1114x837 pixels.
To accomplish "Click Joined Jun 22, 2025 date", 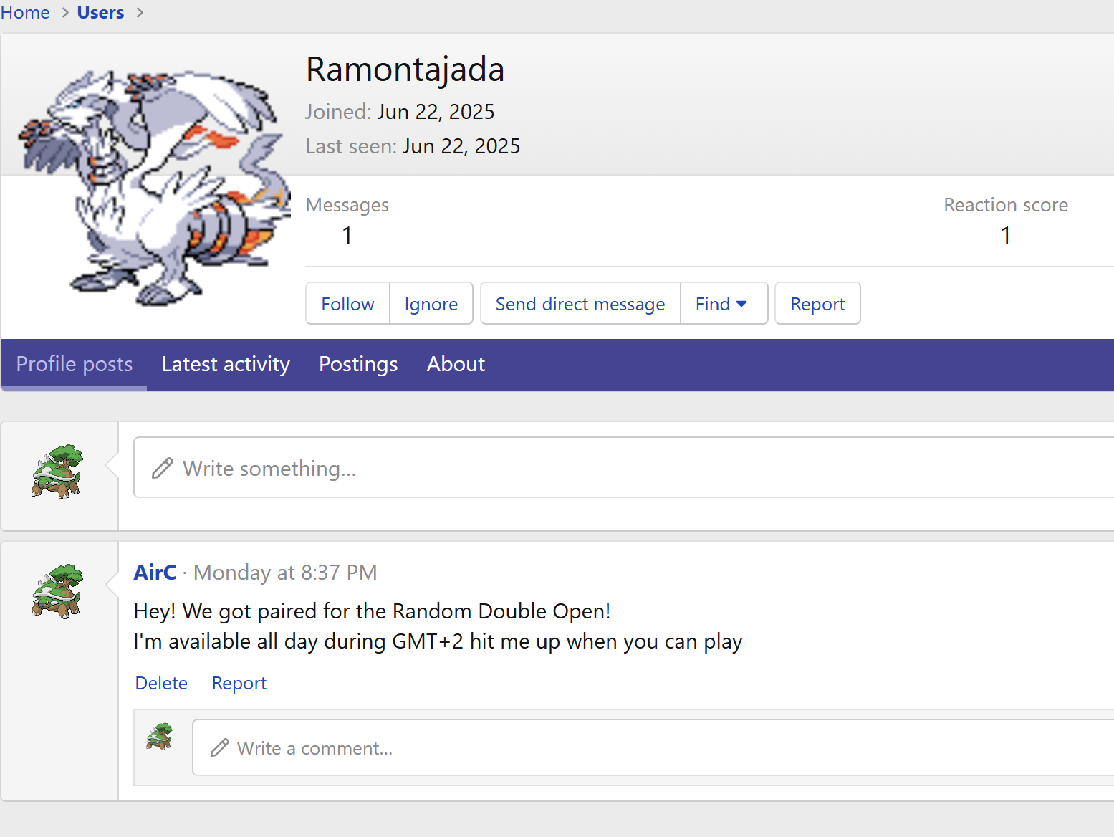I will click(436, 112).
